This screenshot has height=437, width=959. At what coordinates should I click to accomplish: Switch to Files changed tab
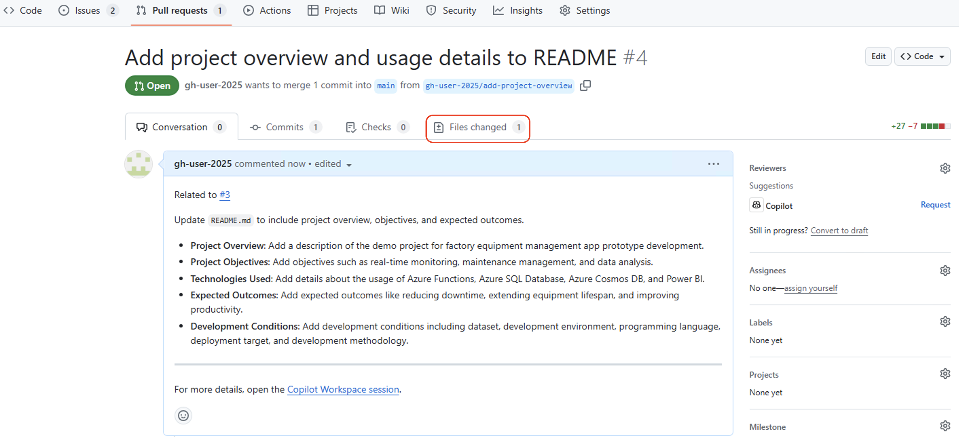point(478,127)
